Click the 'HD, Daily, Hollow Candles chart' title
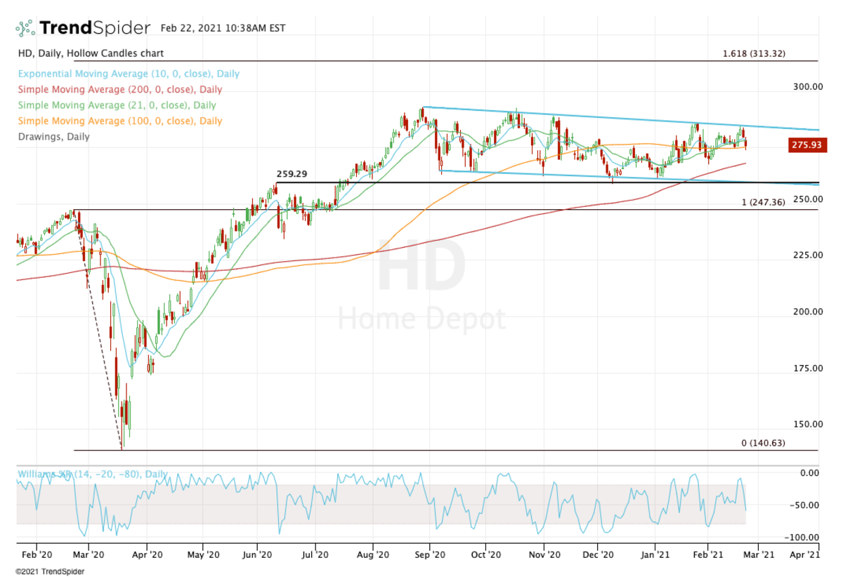 pos(91,53)
